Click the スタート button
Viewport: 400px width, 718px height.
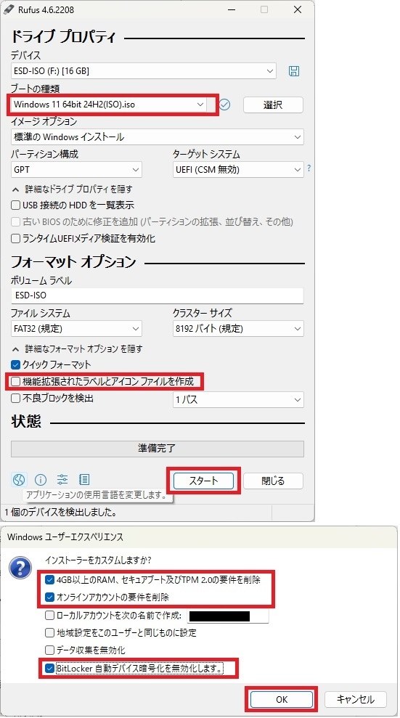coord(203,481)
